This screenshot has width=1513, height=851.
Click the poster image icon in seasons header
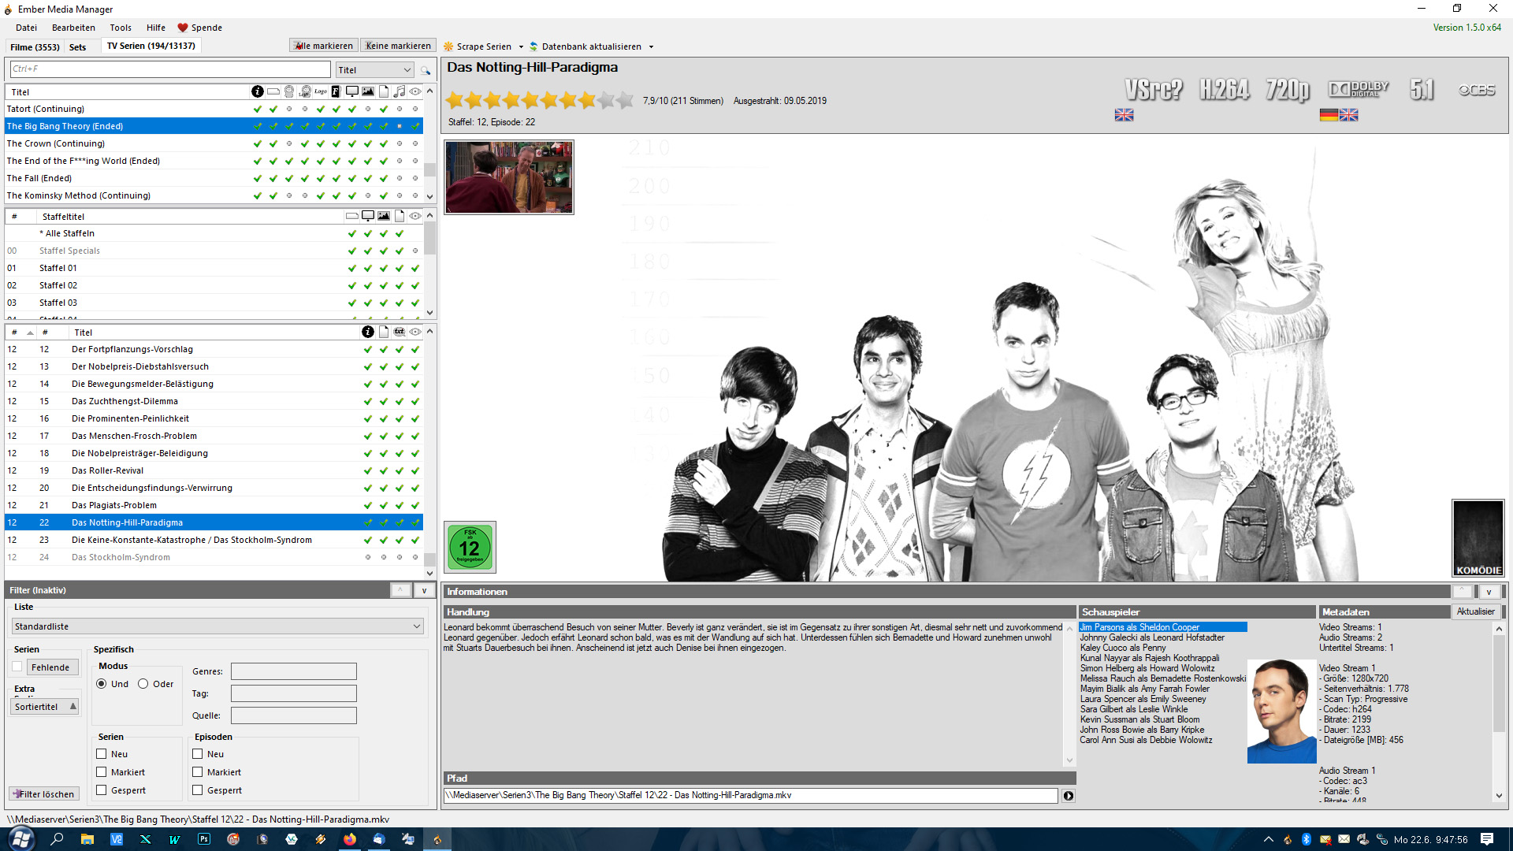pyautogui.click(x=384, y=216)
